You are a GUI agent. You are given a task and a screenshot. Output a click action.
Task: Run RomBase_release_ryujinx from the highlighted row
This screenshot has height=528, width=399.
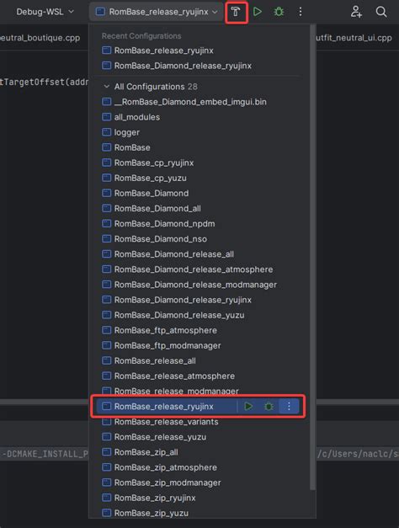(248, 407)
